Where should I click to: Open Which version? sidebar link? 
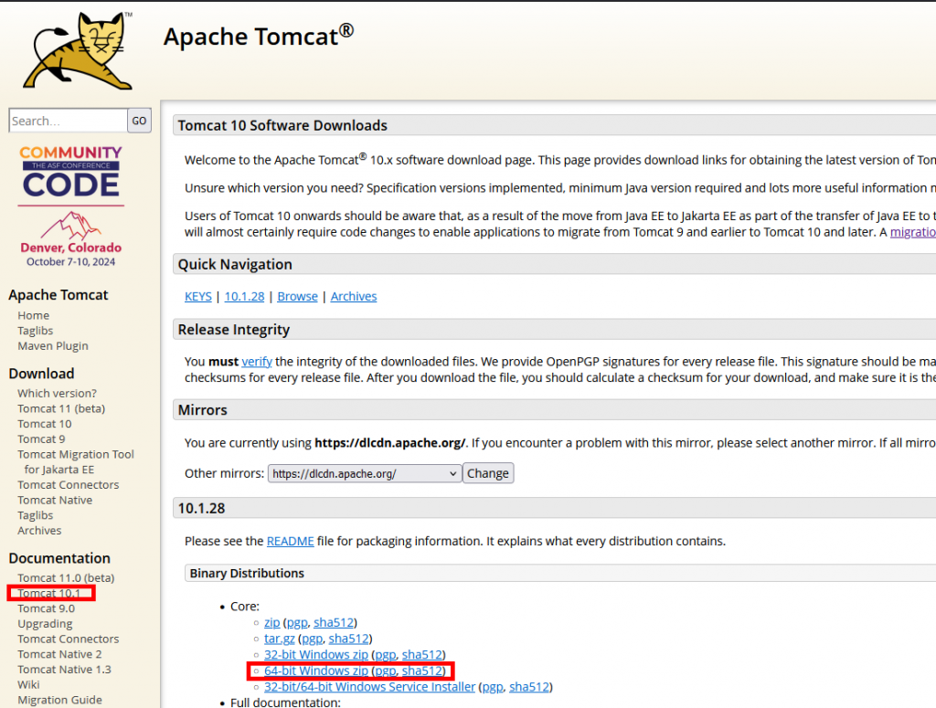click(57, 393)
